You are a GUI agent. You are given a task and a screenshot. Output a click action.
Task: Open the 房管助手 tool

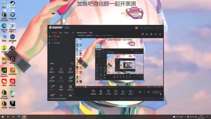pos(61,70)
